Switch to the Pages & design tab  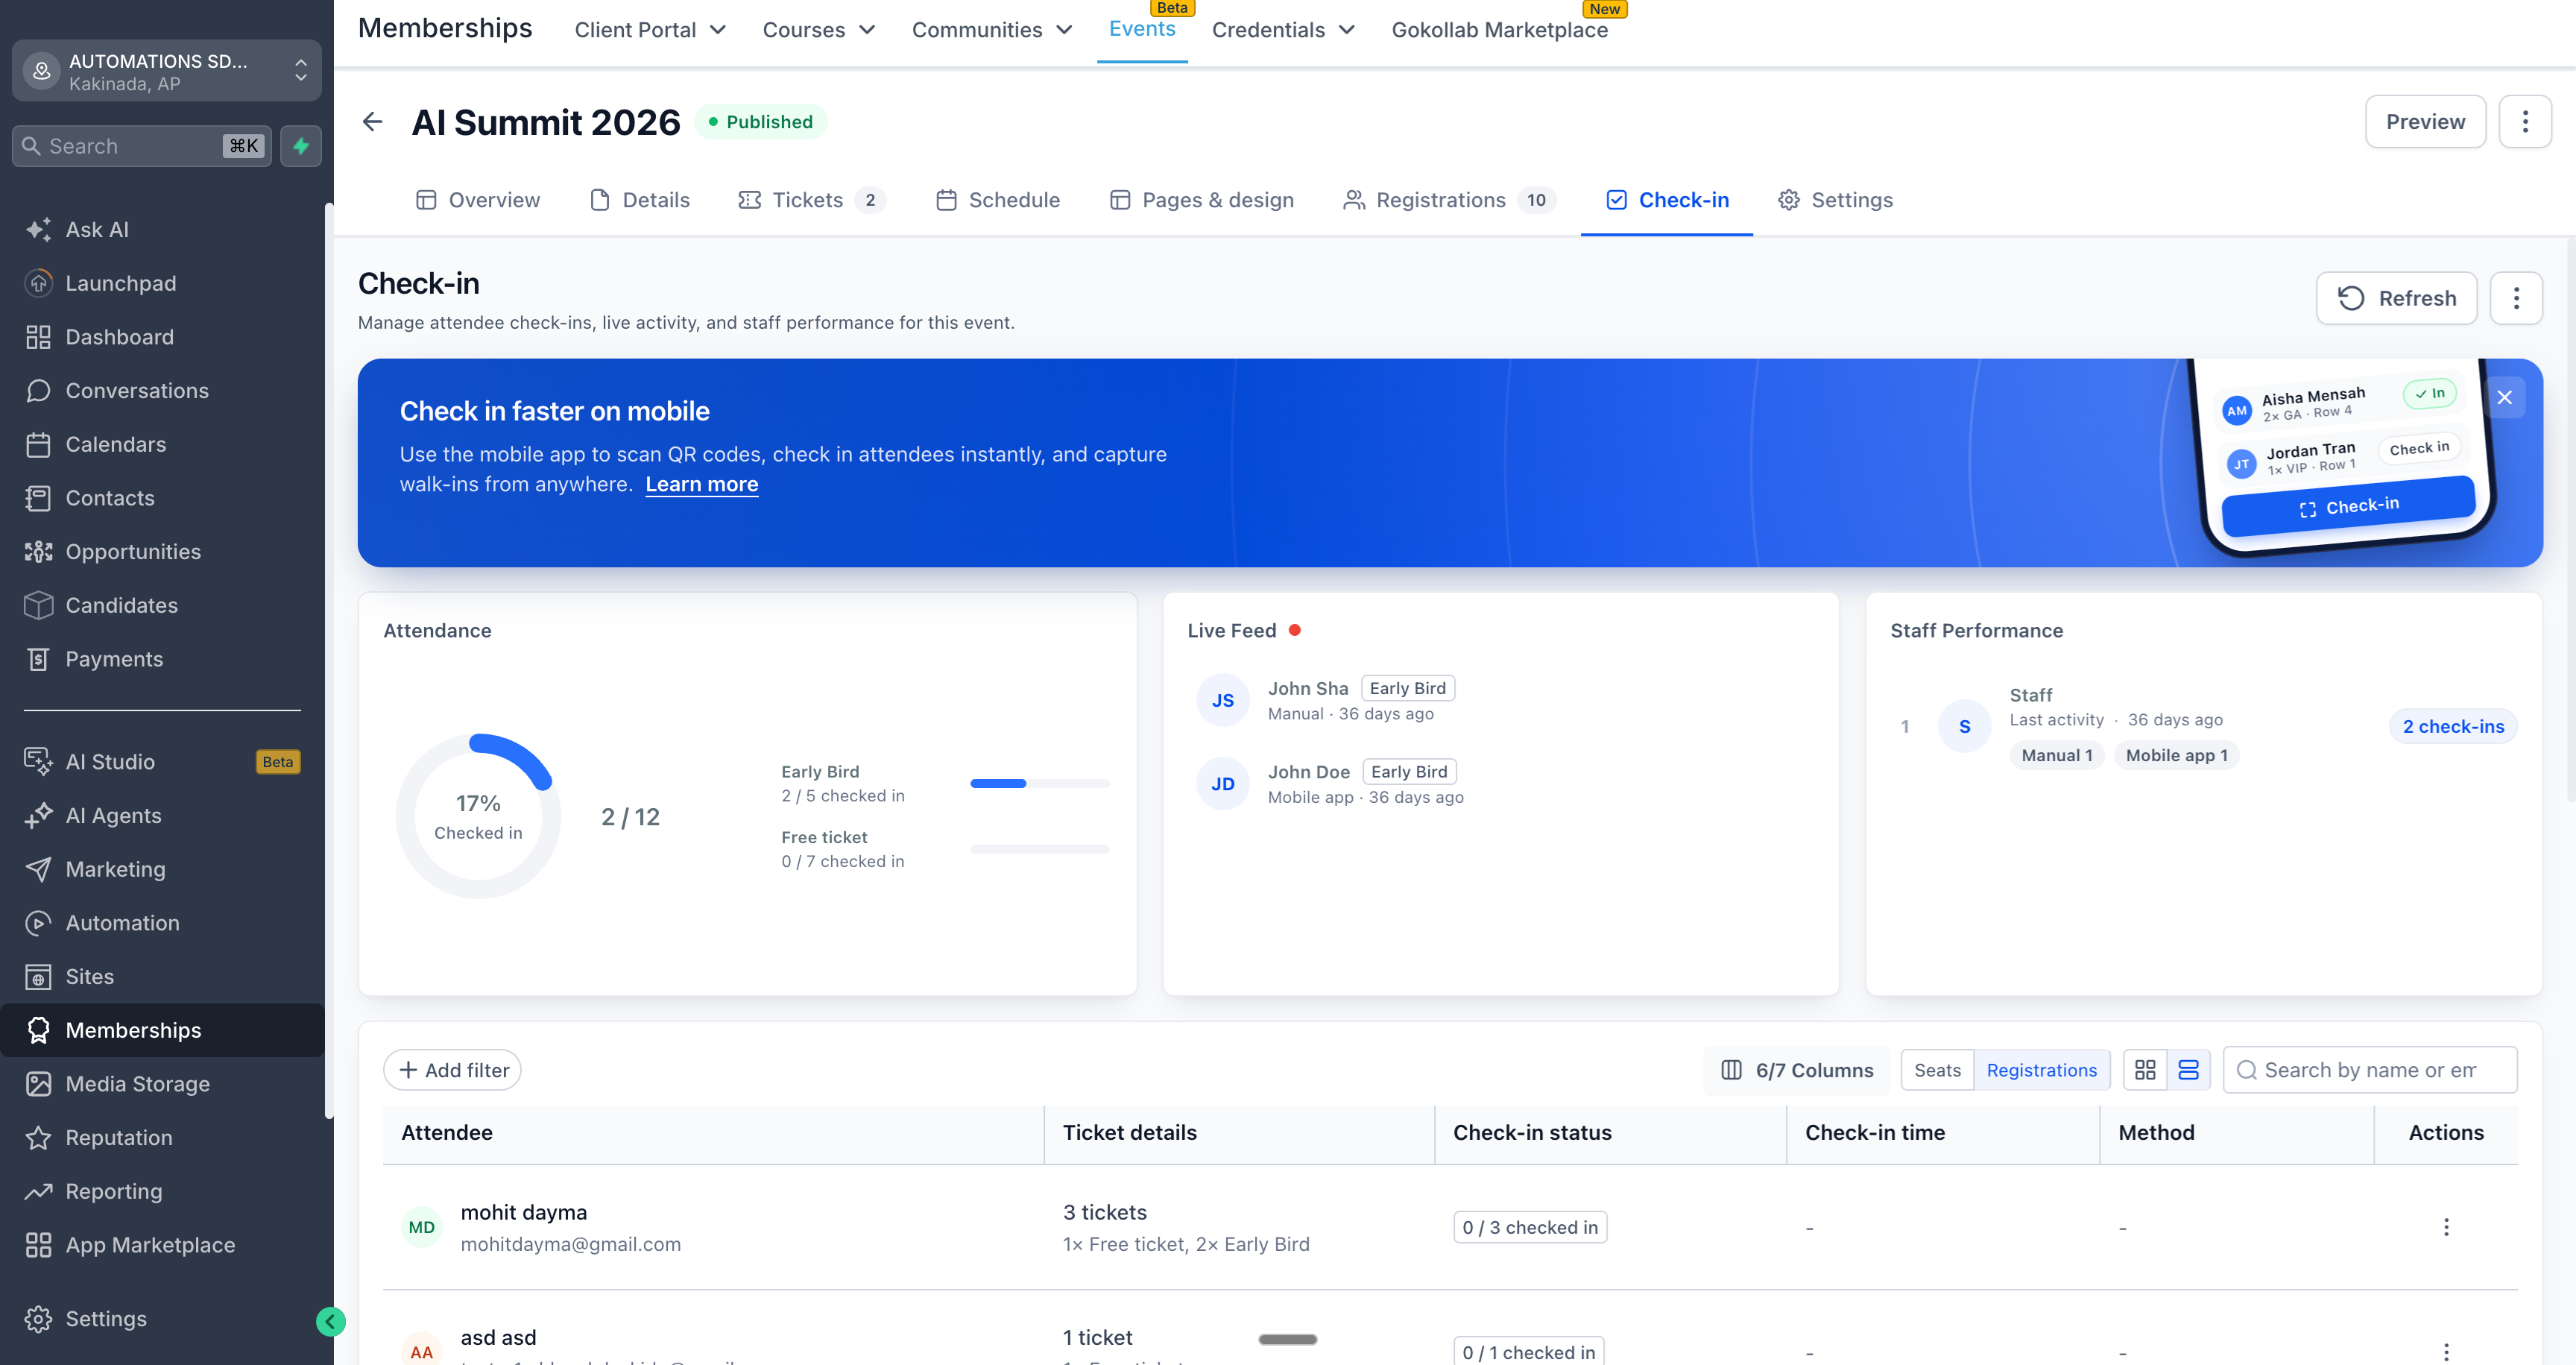pos(1202,200)
